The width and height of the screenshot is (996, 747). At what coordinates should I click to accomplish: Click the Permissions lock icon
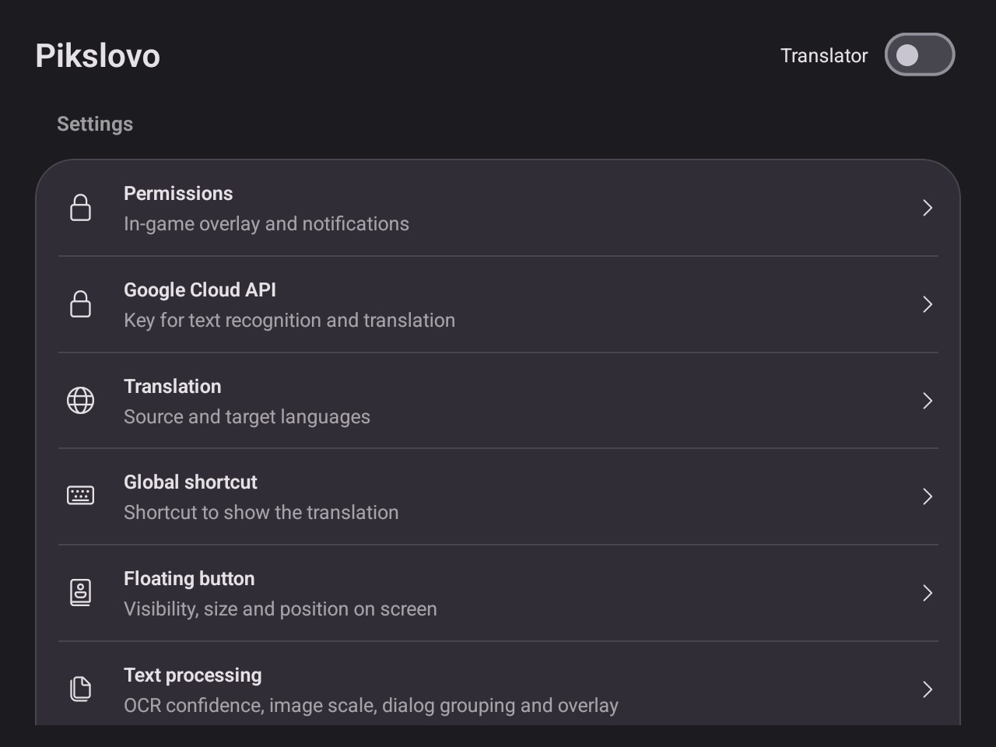coord(81,208)
